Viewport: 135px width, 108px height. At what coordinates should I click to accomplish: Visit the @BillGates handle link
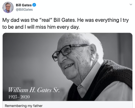24,10
